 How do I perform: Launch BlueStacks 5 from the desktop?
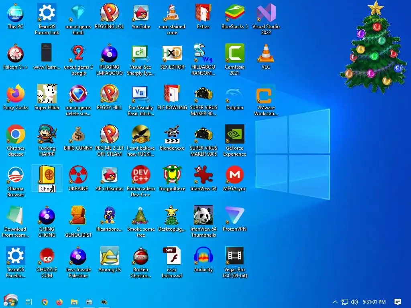coord(234,16)
